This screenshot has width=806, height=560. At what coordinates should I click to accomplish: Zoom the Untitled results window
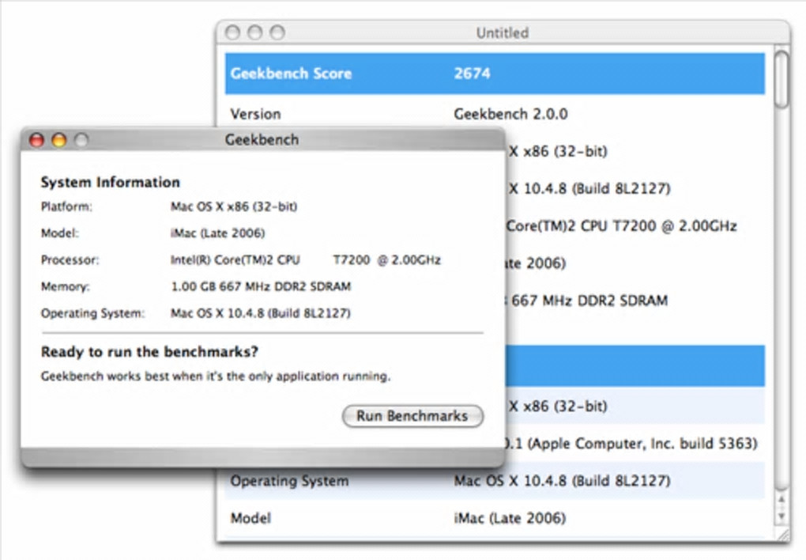[277, 32]
